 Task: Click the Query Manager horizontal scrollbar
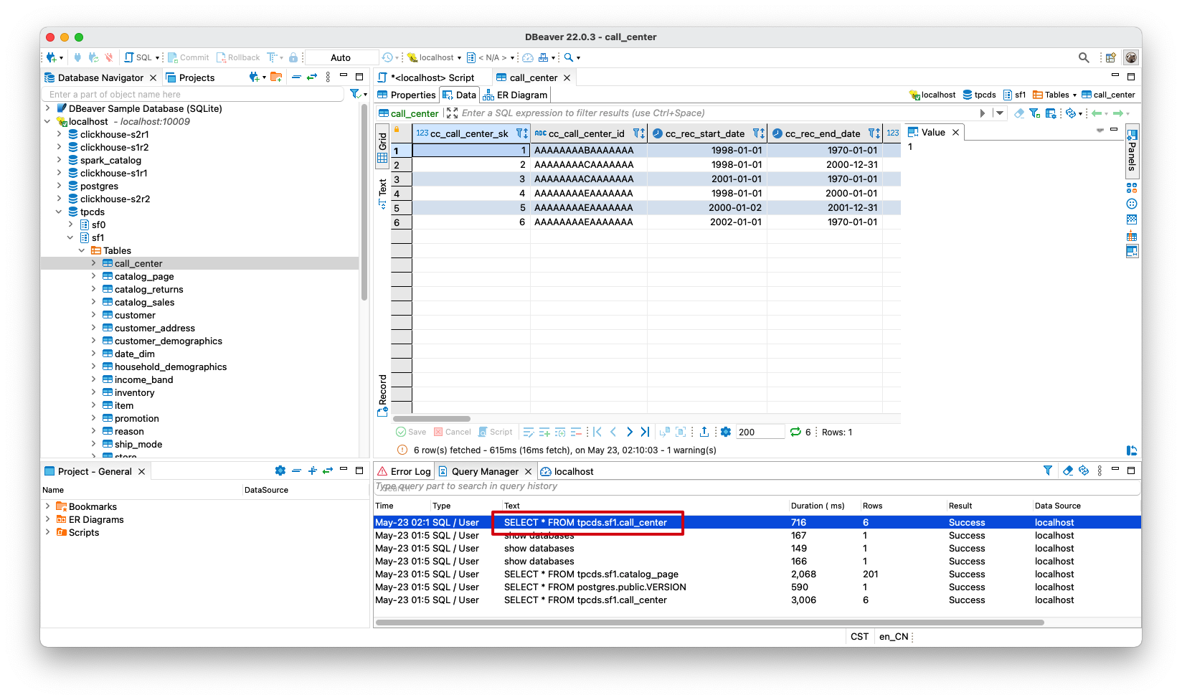tap(710, 623)
